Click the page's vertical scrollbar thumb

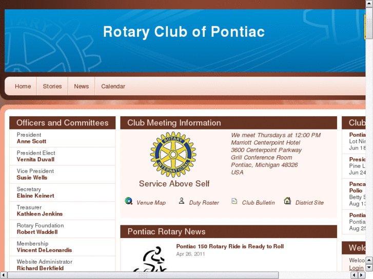(x=369, y=23)
